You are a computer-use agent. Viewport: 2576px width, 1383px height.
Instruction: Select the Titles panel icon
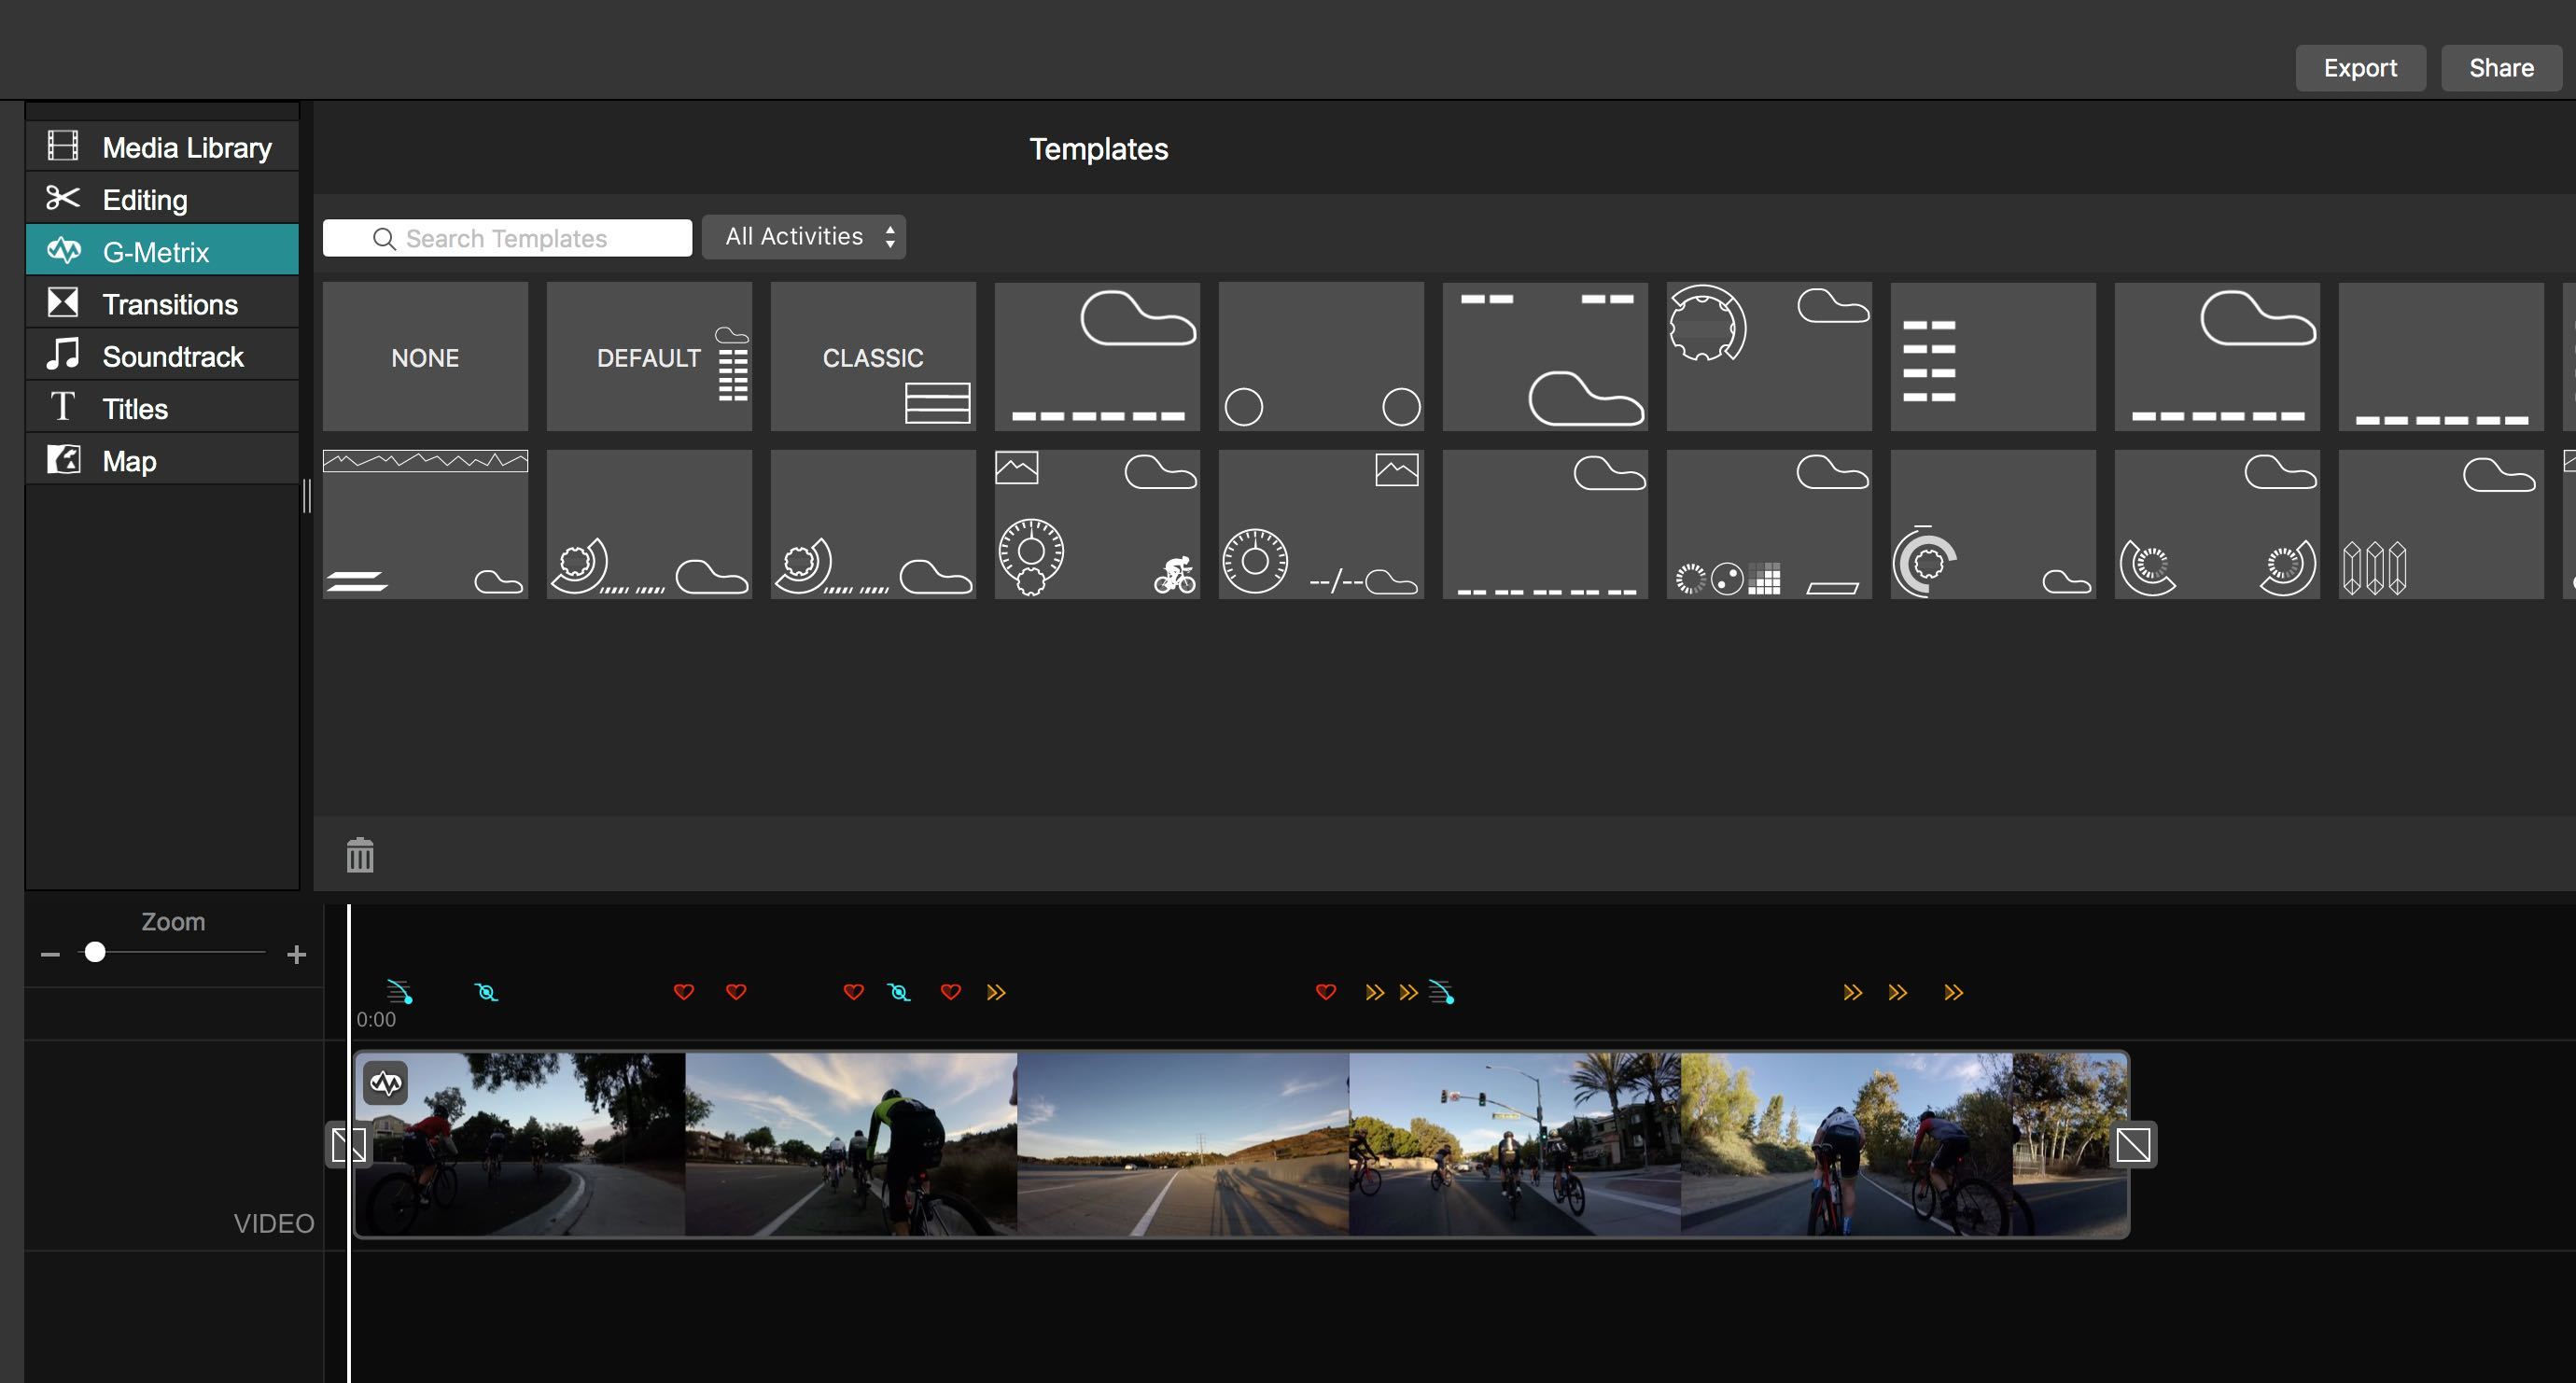click(x=63, y=409)
